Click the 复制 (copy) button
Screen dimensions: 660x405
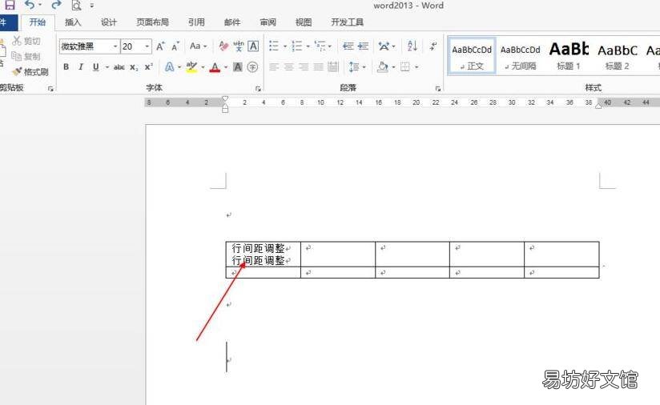coord(26,56)
